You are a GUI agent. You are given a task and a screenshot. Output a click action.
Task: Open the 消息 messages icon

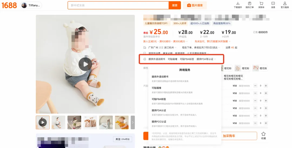pyautogui.click(x=273, y=5)
